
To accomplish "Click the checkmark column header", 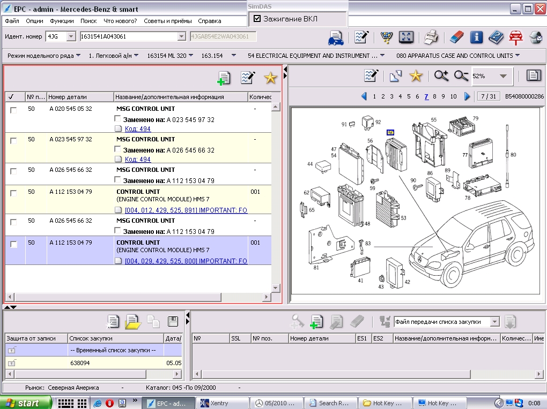I will [14, 97].
